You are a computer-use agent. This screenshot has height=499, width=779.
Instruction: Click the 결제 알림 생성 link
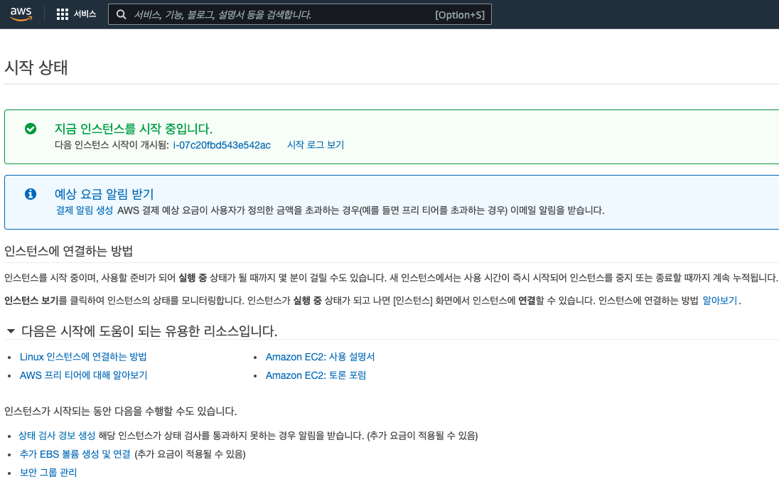(x=85, y=210)
